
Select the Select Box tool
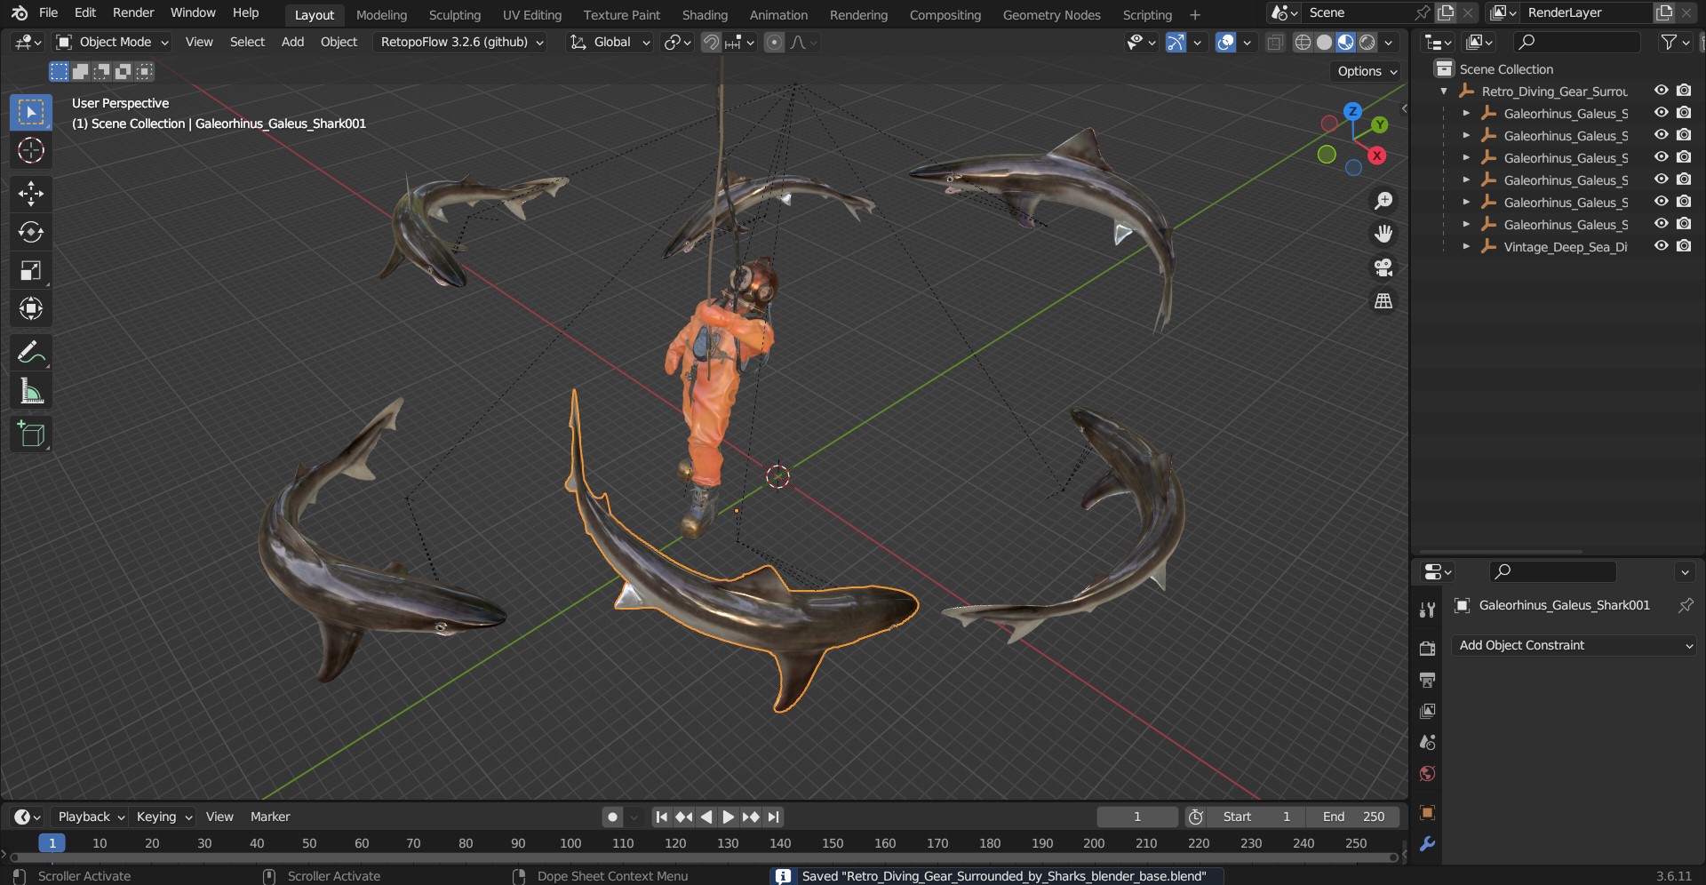[31, 112]
